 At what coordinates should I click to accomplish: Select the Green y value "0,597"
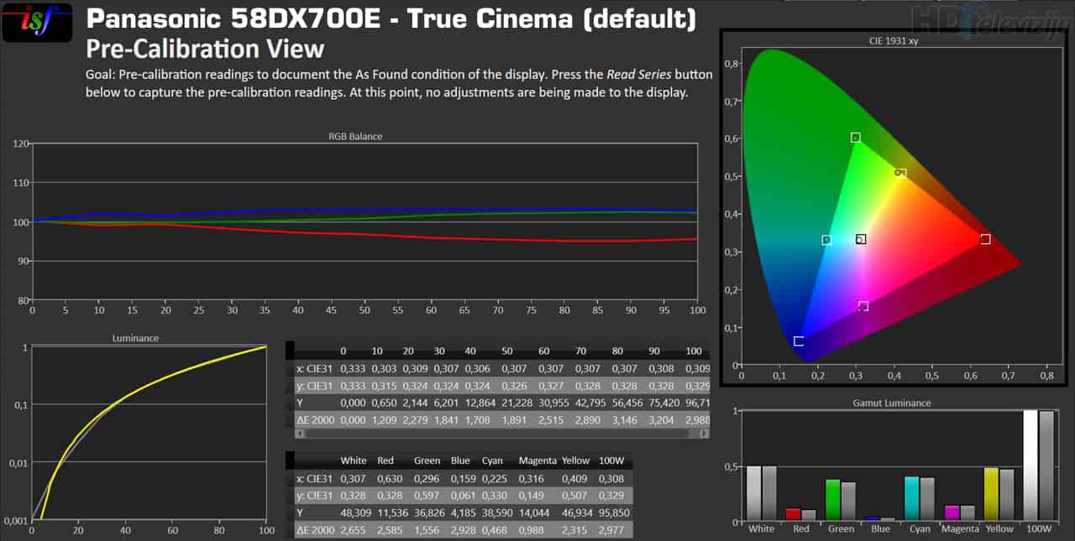click(427, 496)
